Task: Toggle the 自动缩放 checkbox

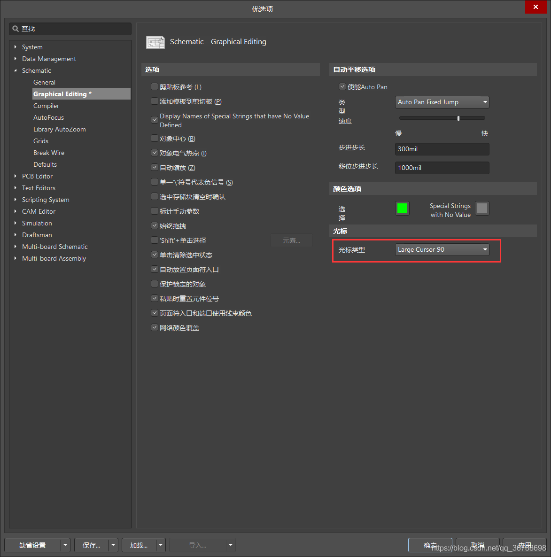Action: (154, 168)
